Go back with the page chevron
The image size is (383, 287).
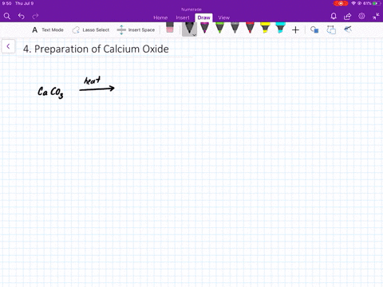(x=8, y=46)
